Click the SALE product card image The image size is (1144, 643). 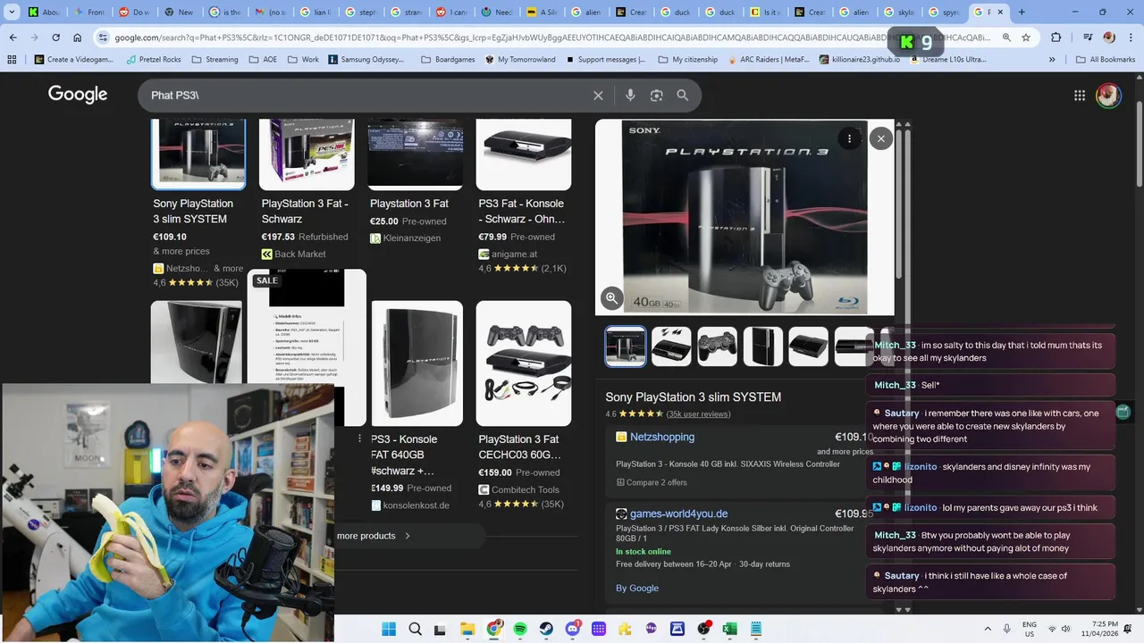tap(307, 347)
